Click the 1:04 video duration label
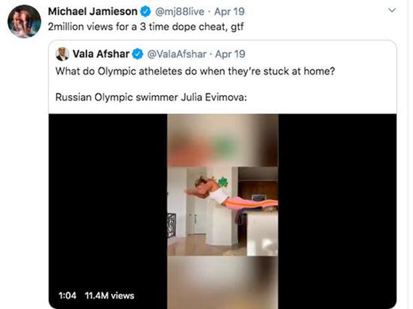413x309 pixels. point(67,296)
